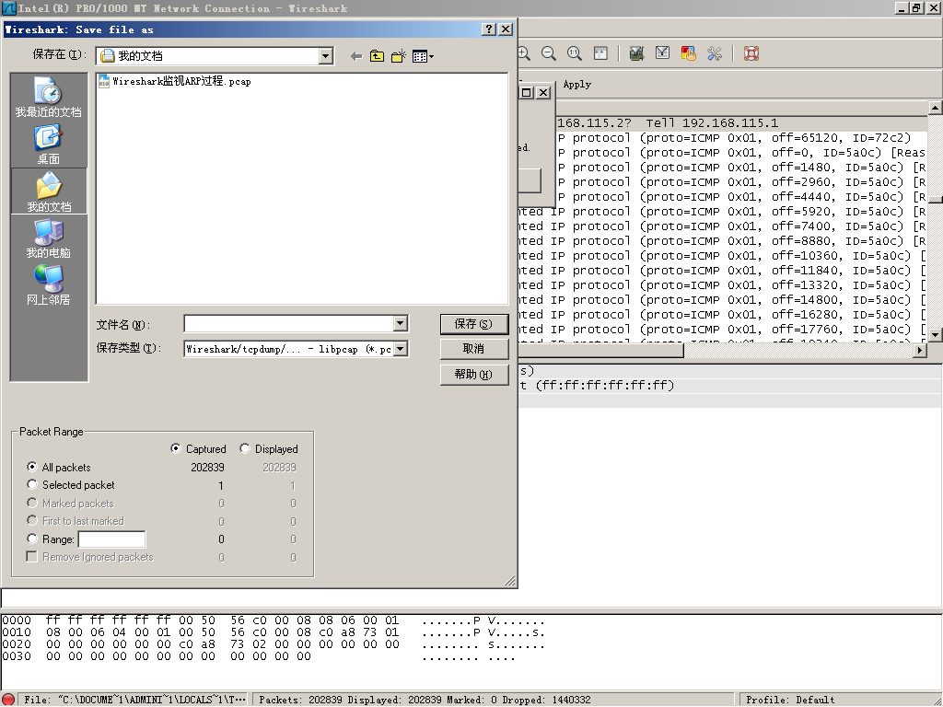
Task: Select the Wireshark监视ARP过程.pcap file
Action: 174,81
